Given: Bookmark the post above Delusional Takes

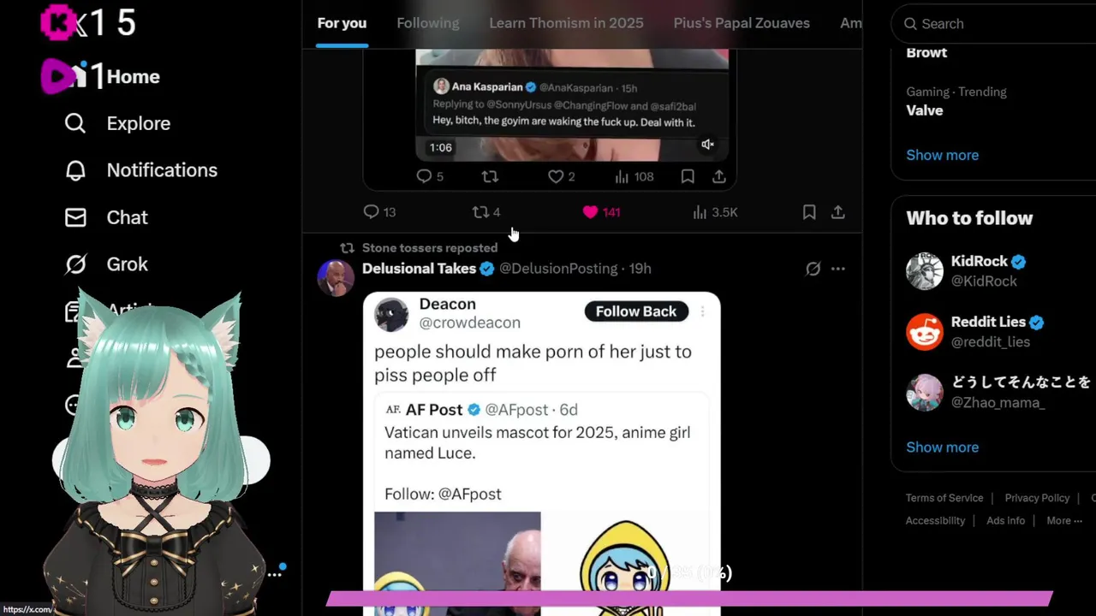Looking at the screenshot, I should click(x=809, y=212).
